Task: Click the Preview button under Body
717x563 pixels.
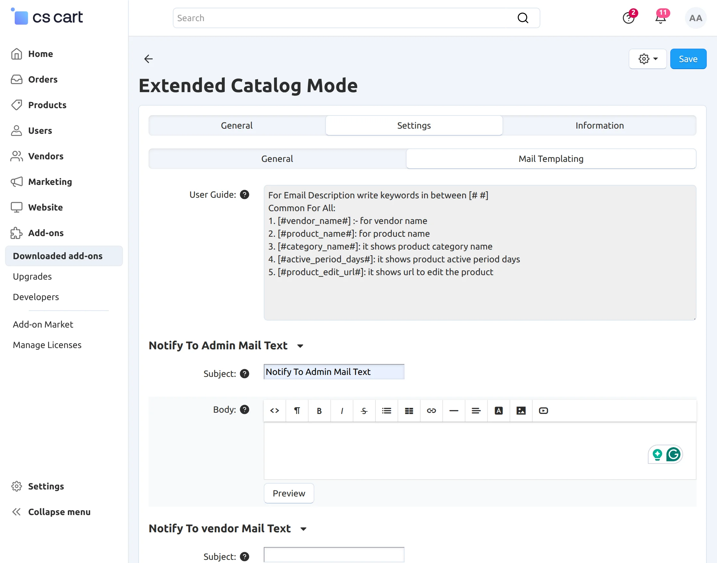Action: (x=289, y=494)
